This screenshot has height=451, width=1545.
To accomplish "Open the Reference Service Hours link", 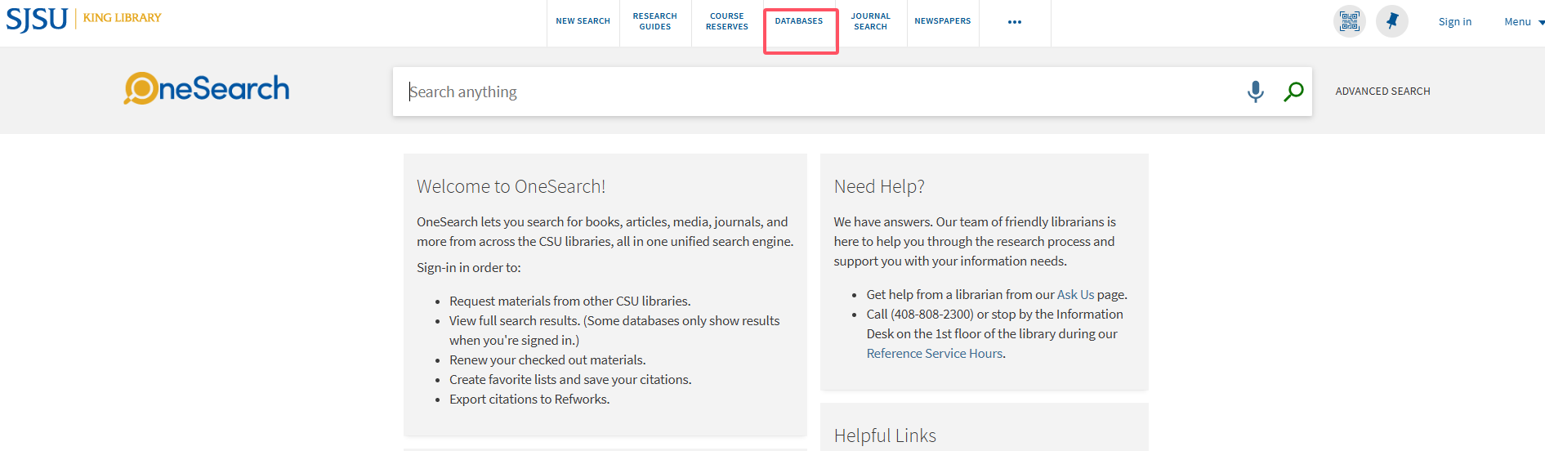I will point(934,353).
